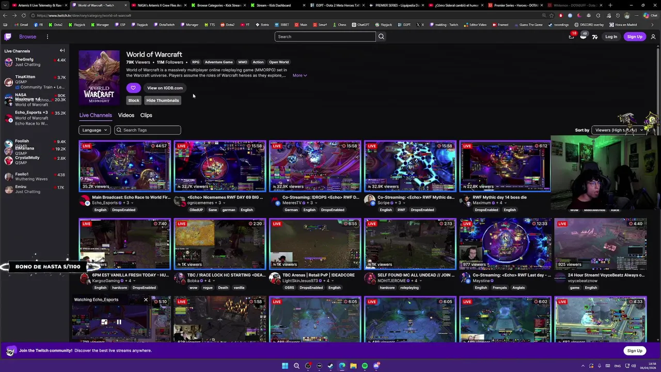Screen dimensions: 661x372
Task: Click the Block button
Action: coord(134,100)
